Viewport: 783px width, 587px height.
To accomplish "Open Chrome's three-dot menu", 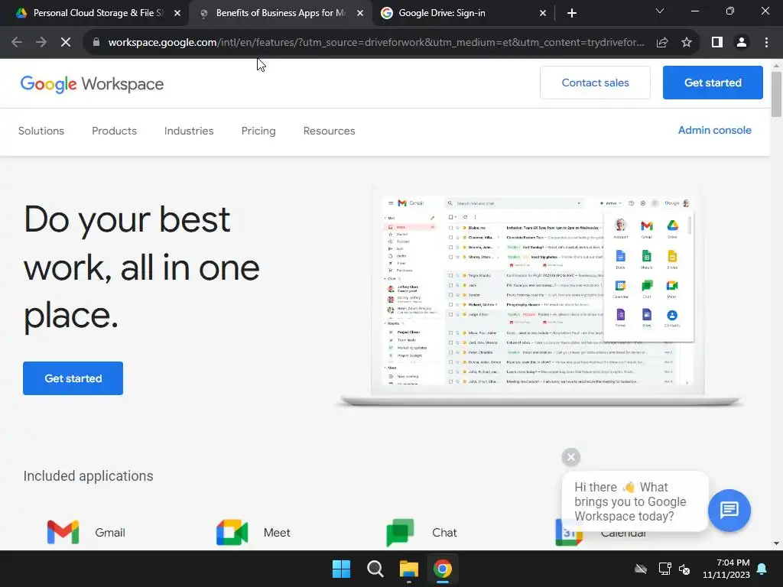I will click(x=766, y=43).
